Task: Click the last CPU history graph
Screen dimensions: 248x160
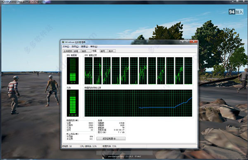Action: pos(188,71)
